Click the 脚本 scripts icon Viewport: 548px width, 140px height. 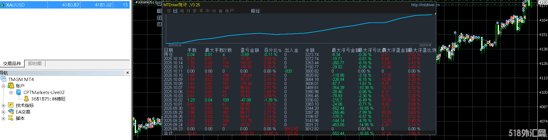pyautogui.click(x=11, y=118)
